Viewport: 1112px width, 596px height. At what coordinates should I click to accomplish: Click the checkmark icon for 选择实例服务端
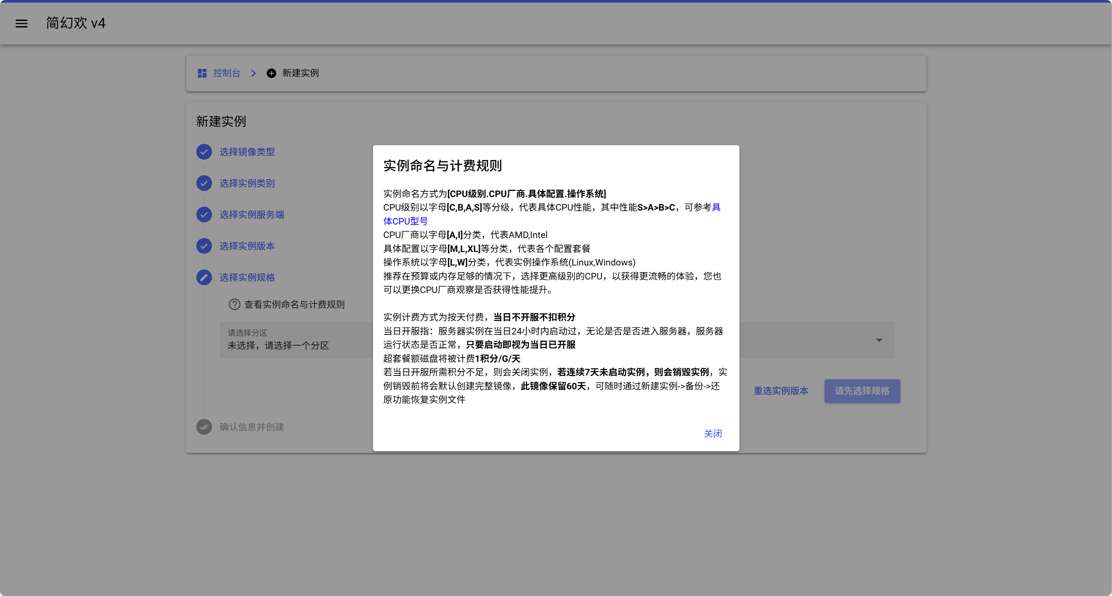click(x=204, y=215)
